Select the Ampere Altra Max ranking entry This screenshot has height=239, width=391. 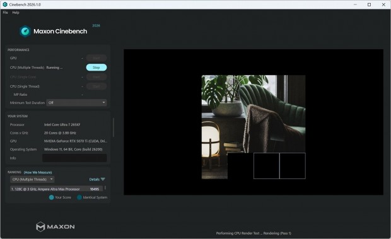click(x=56, y=189)
